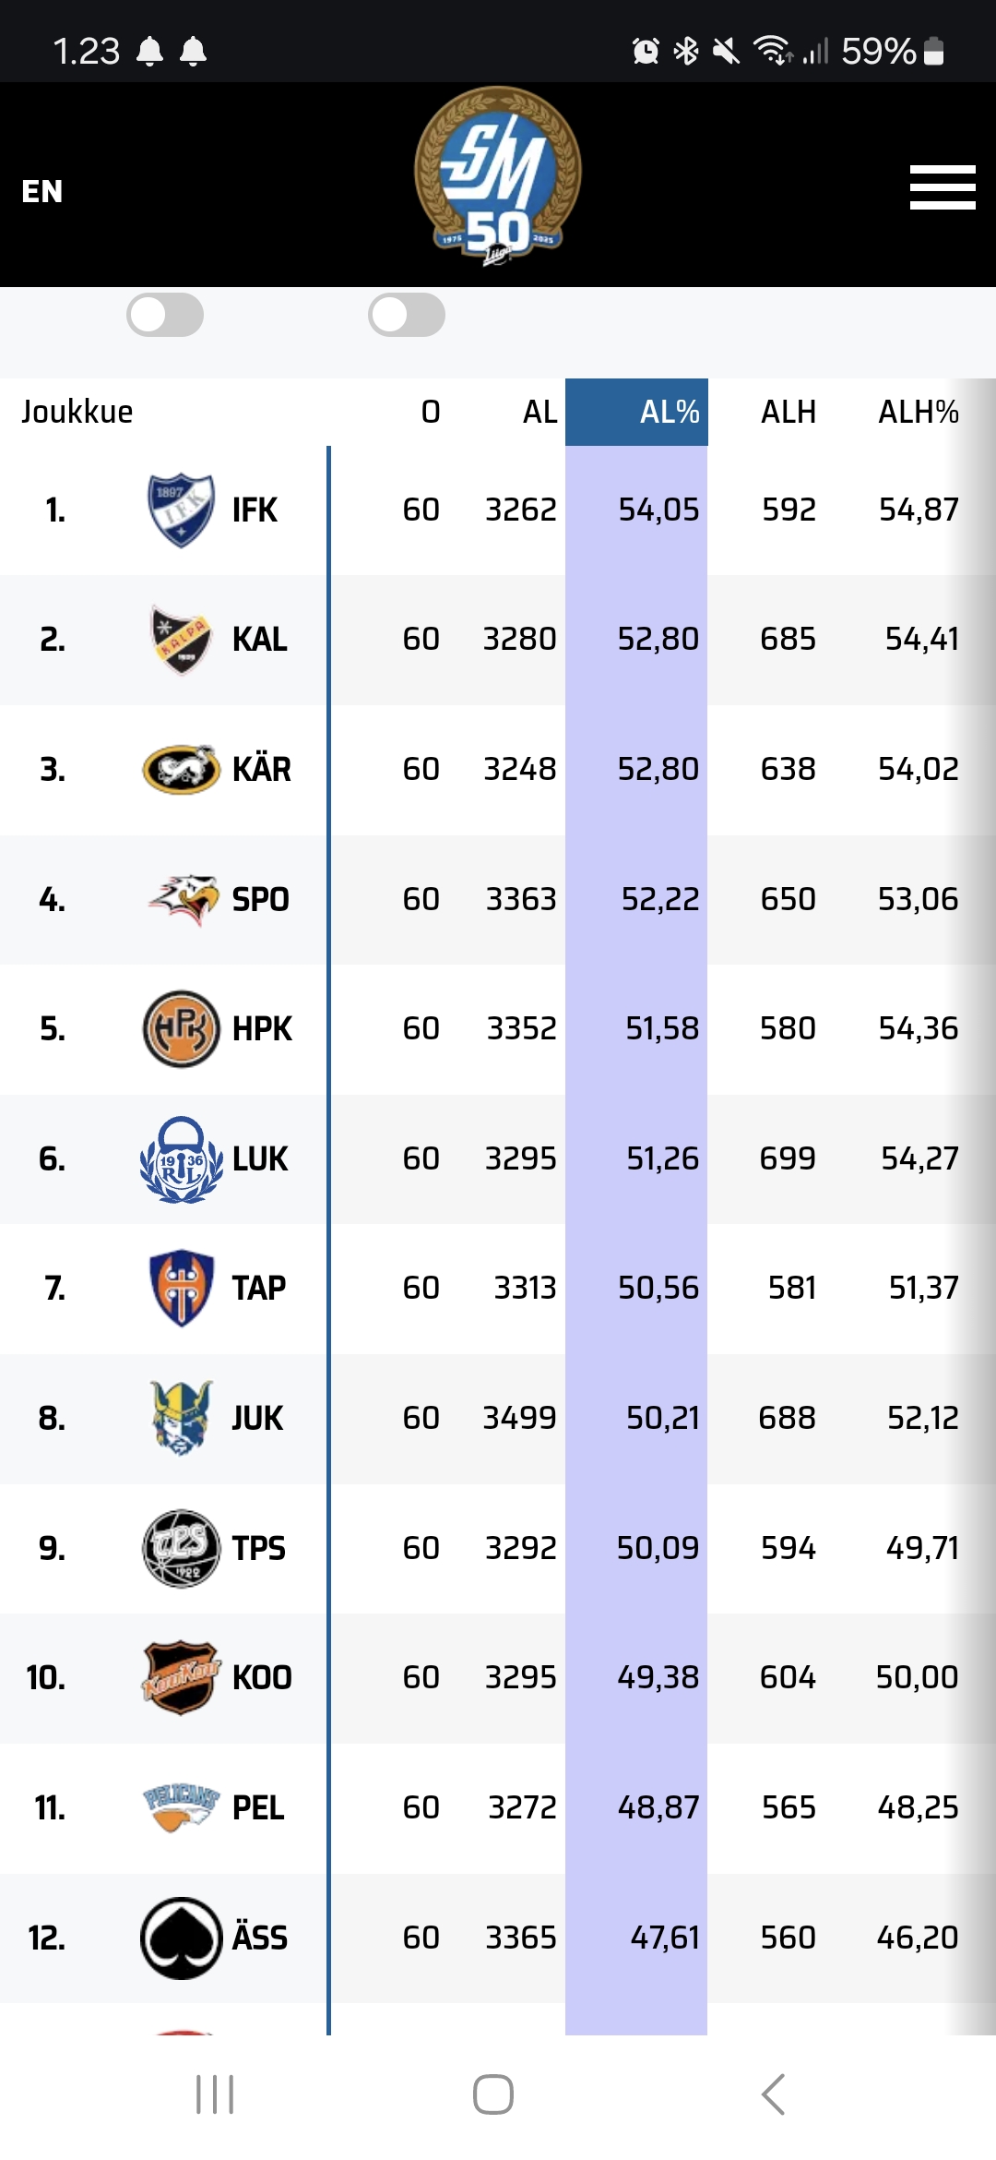Open the hamburger menu
The height and width of the screenshot is (2160, 996).
(943, 187)
